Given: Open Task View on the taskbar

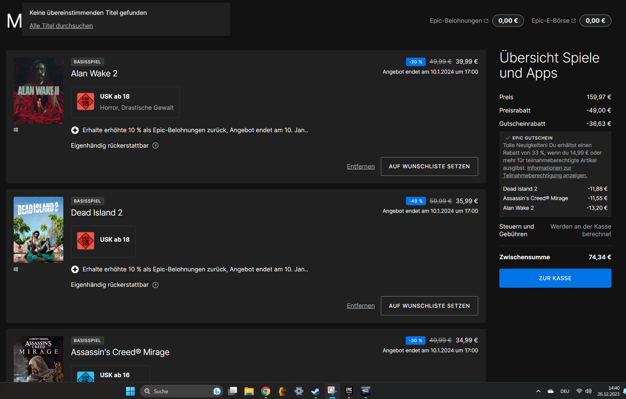Looking at the screenshot, I should 232,391.
